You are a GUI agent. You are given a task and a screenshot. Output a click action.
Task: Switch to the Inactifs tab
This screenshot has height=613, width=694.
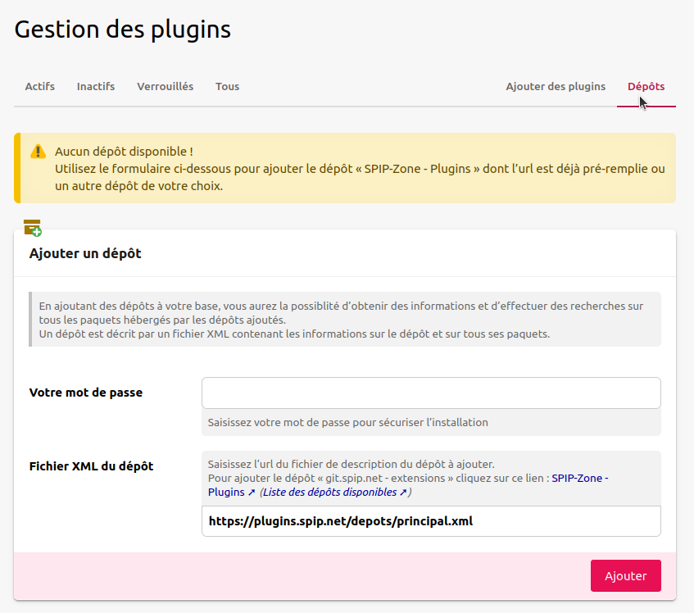96,87
